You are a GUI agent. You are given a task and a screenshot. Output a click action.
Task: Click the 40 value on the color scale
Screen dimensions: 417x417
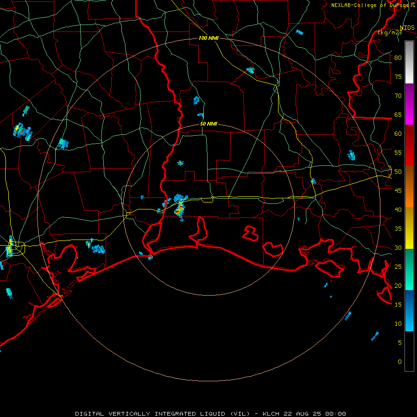pyautogui.click(x=398, y=210)
